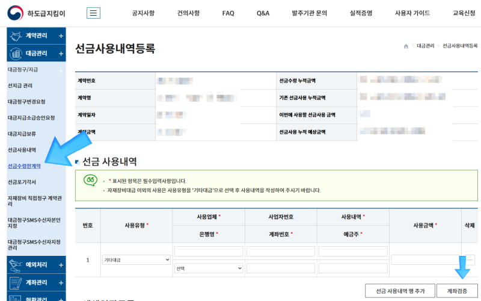Click the 계약관리 handshake icon
Image resolution: width=481 pixels, height=301 pixels.
pos(16,36)
